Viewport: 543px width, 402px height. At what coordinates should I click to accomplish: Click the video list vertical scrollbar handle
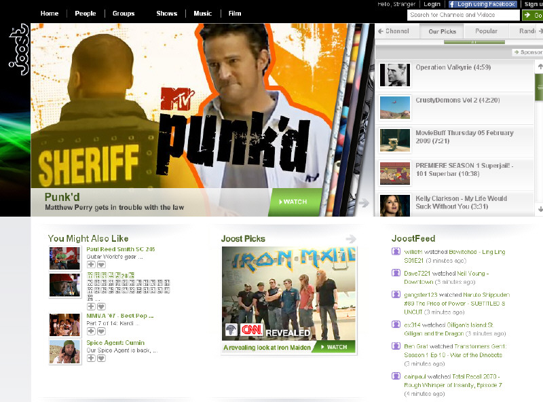[x=539, y=88]
